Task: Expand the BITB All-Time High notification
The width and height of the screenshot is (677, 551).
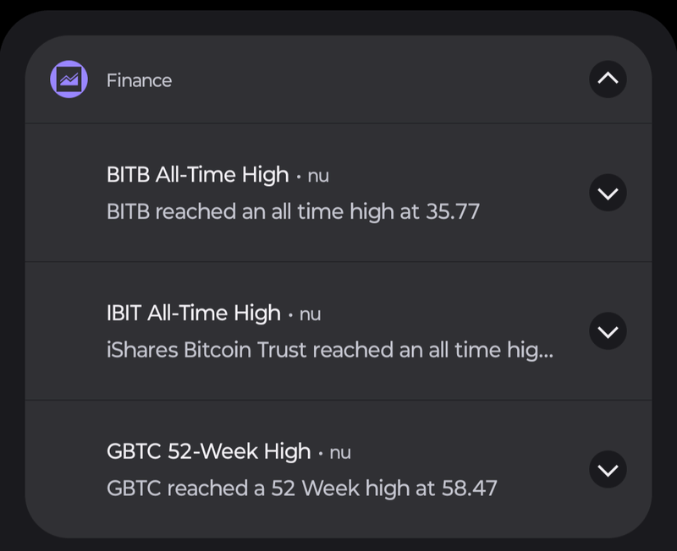Action: (x=608, y=194)
